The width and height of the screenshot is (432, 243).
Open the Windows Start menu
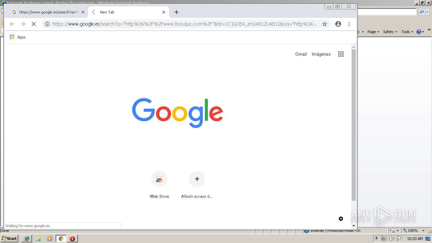click(x=9, y=239)
